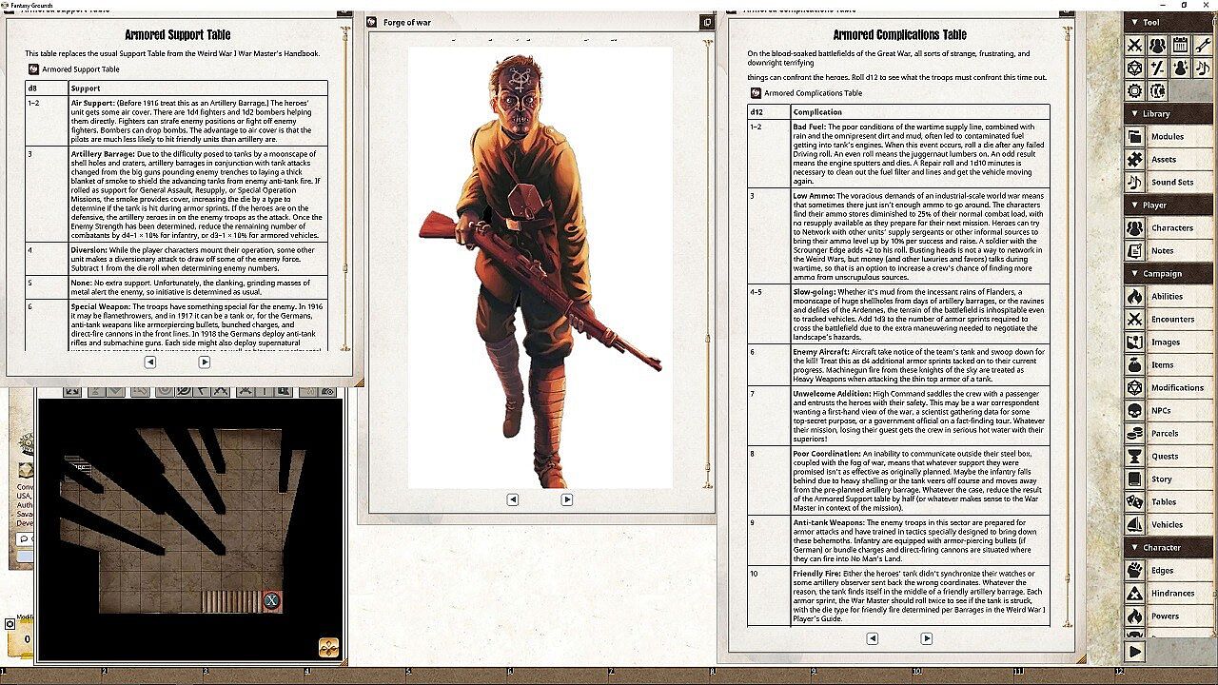Click the Abilities flame icon
Screen dimensions: 1218x685
coord(1134,296)
